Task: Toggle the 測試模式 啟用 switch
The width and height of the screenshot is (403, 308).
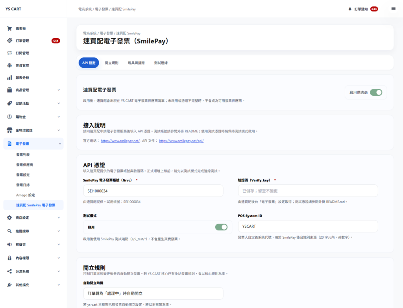Action: tap(221, 227)
